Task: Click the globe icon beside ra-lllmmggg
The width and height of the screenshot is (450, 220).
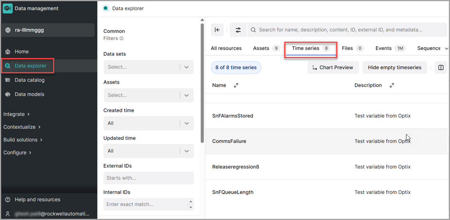Action: tap(8, 30)
